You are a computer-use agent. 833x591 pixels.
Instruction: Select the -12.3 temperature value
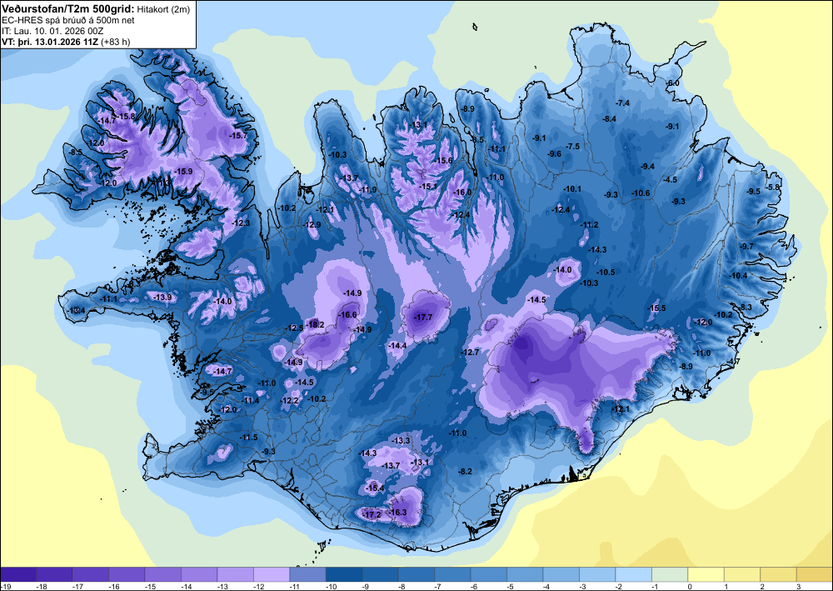(x=241, y=223)
